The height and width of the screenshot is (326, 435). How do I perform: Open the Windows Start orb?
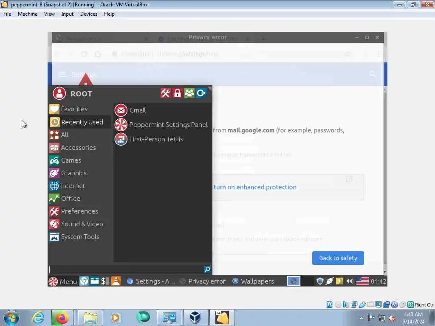[11, 318]
